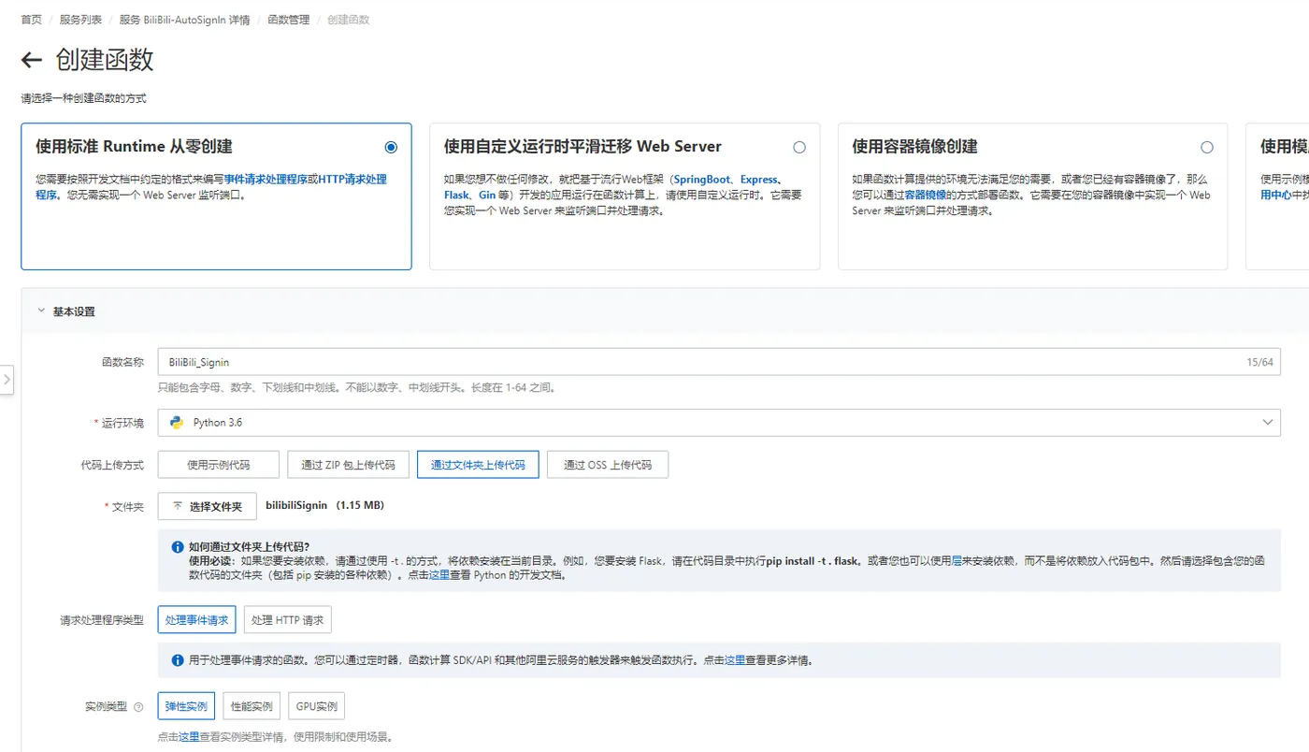Click the 选择文件夹 upload button

(207, 506)
